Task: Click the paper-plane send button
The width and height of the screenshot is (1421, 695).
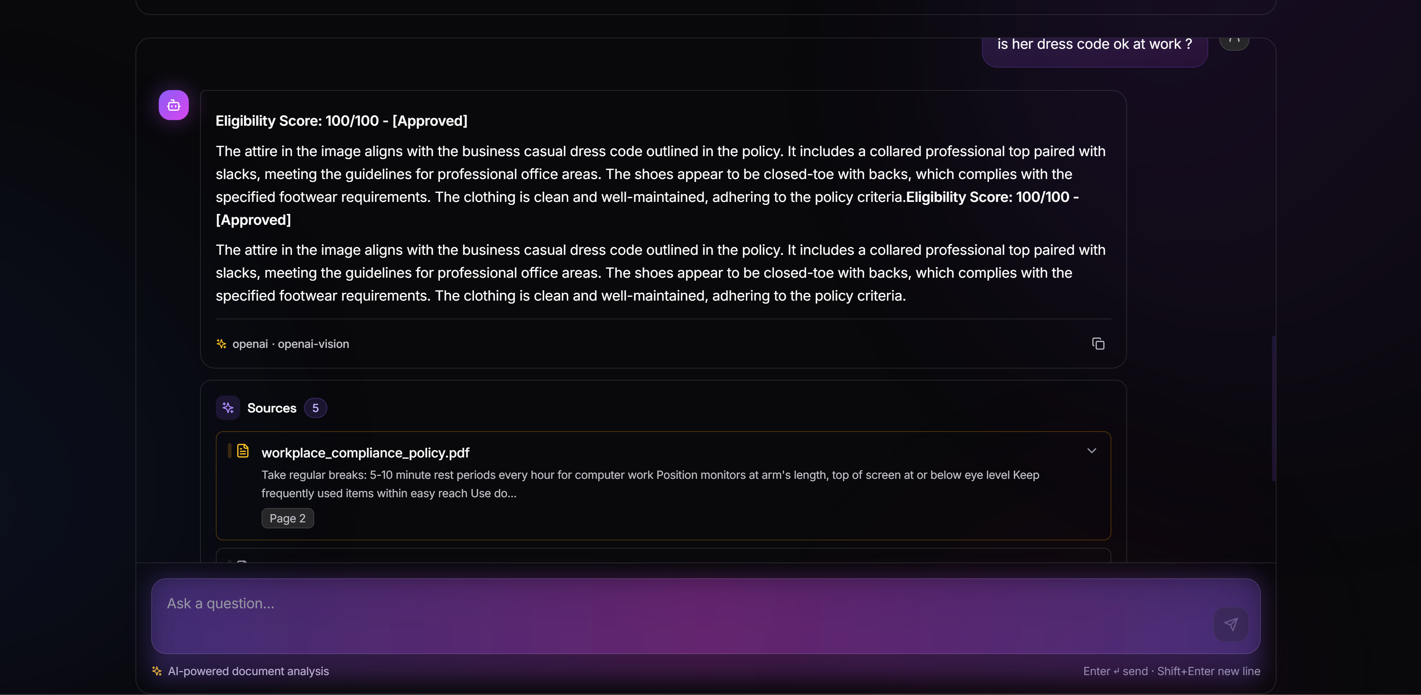Action: point(1231,624)
